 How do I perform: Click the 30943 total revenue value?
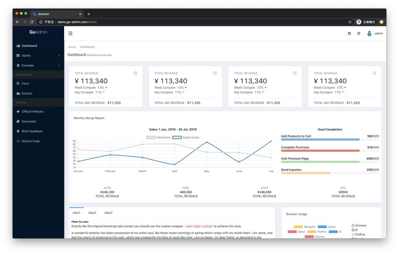343,192
